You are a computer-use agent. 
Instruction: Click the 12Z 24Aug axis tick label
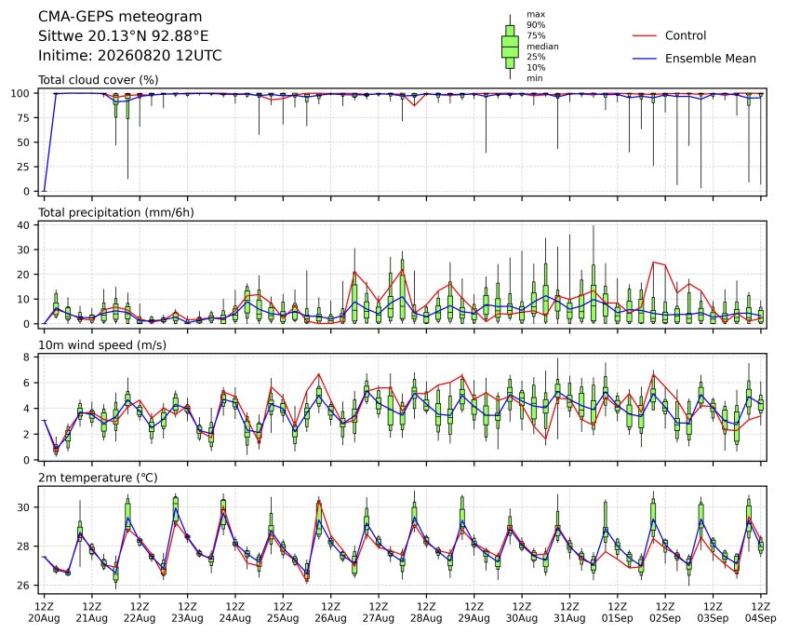235,613
